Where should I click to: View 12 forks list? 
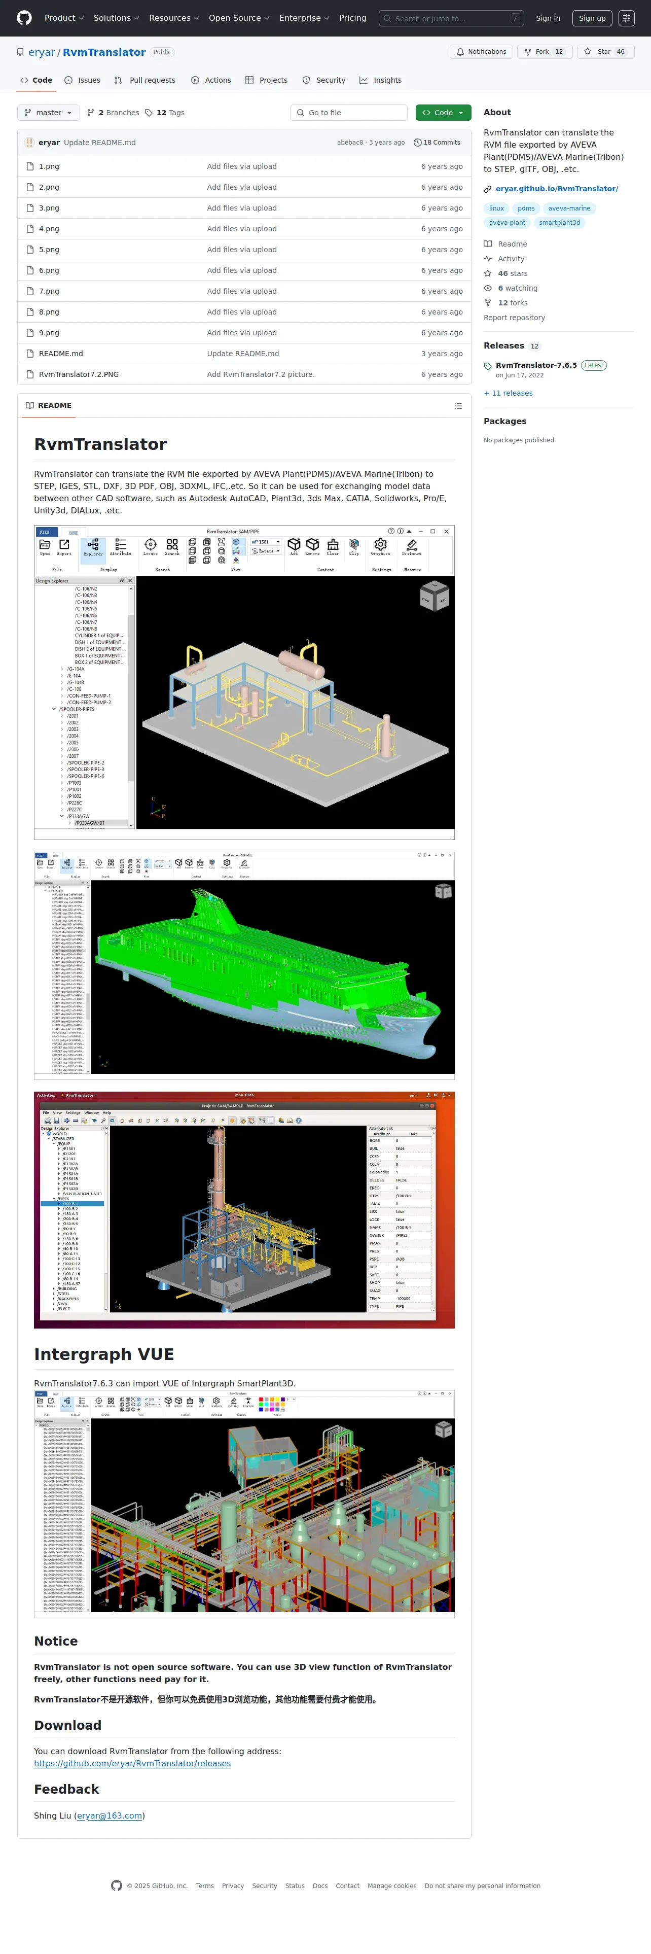[x=505, y=303]
